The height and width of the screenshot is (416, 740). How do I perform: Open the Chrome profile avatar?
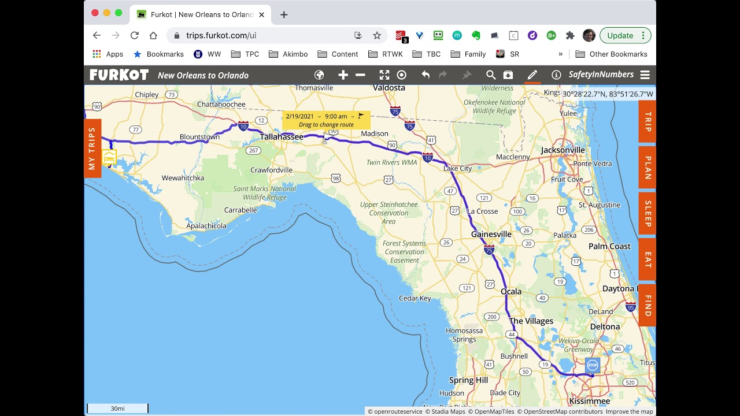click(589, 35)
